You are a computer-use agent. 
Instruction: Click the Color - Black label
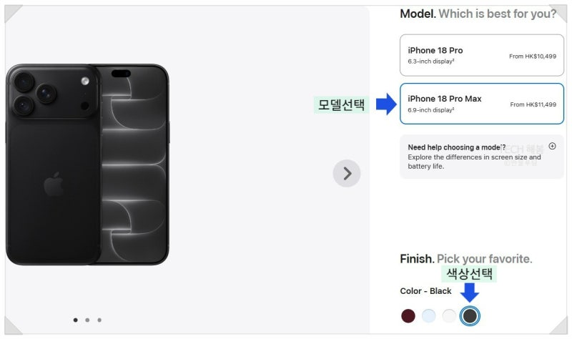click(x=425, y=291)
